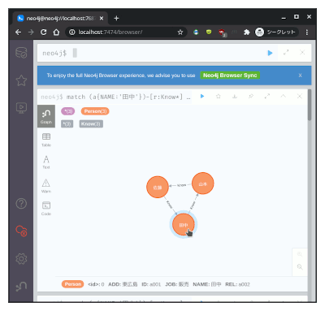
Task: Expand the top editor to fullscreen
Action: (x=286, y=53)
